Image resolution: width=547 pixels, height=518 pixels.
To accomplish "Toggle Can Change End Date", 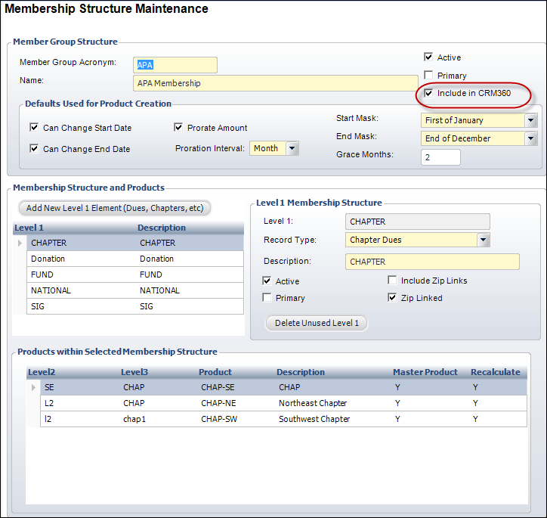I will 34,149.
